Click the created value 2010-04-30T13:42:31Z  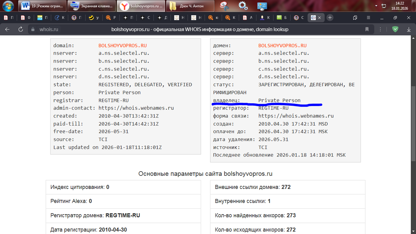tap(128, 116)
